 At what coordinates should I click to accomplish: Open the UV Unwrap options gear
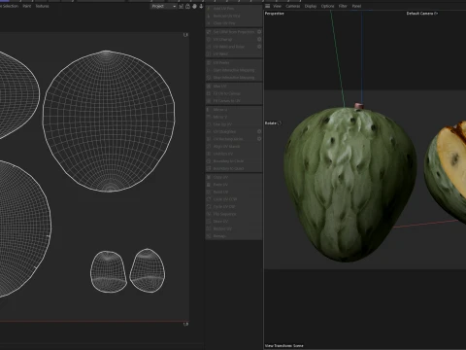coord(259,40)
